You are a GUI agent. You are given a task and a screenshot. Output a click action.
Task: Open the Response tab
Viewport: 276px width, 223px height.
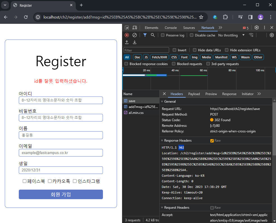pyautogui.click(x=229, y=94)
